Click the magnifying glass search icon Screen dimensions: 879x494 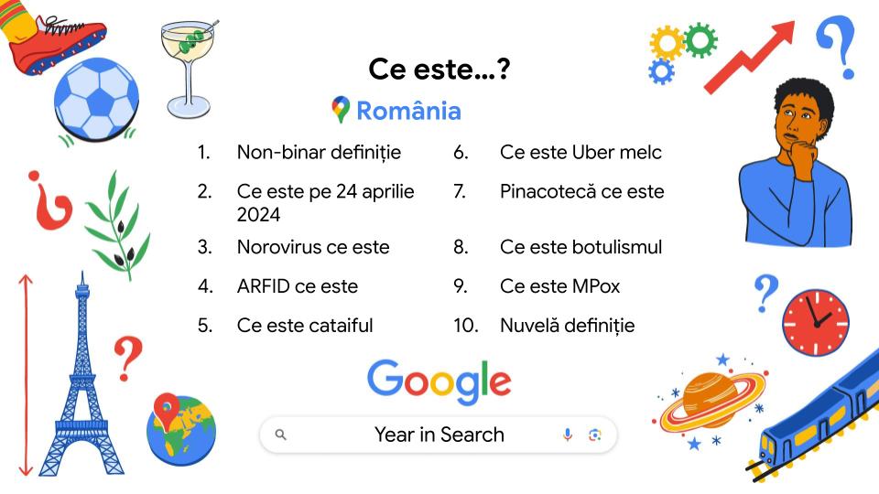tap(281, 435)
